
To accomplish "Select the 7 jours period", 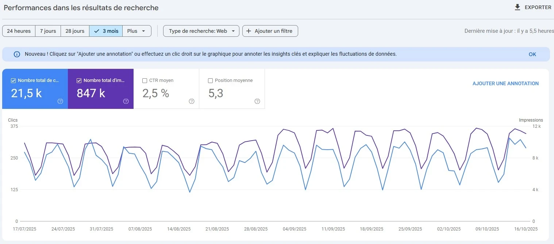I will click(48, 31).
